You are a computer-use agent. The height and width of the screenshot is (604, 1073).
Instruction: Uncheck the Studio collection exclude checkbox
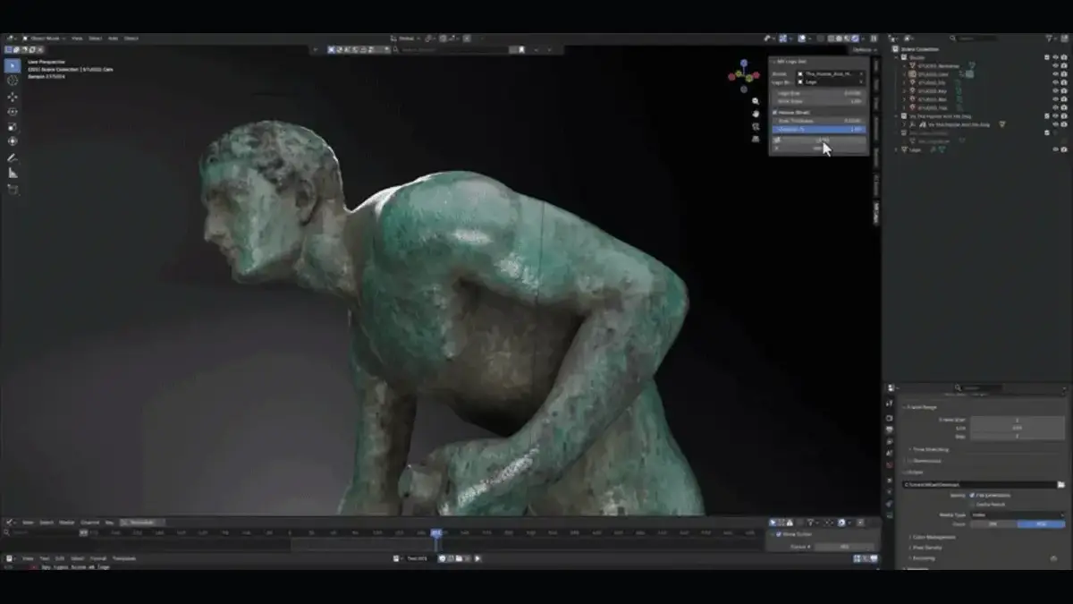point(1046,57)
